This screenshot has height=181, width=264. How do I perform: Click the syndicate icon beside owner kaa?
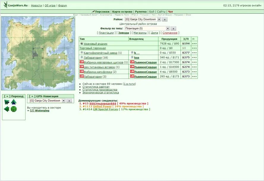pyautogui.click(x=132, y=57)
